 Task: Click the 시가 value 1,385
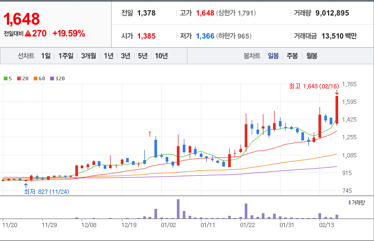pos(146,36)
